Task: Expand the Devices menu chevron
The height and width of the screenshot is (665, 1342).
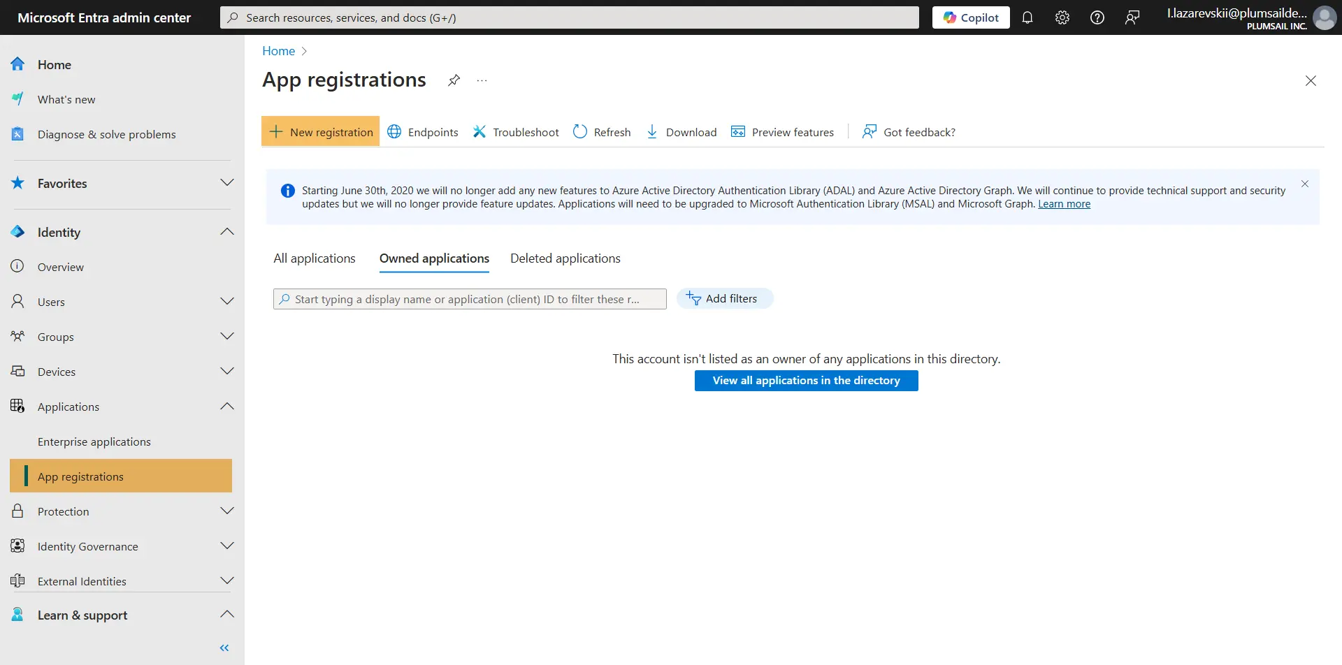Action: point(227,371)
